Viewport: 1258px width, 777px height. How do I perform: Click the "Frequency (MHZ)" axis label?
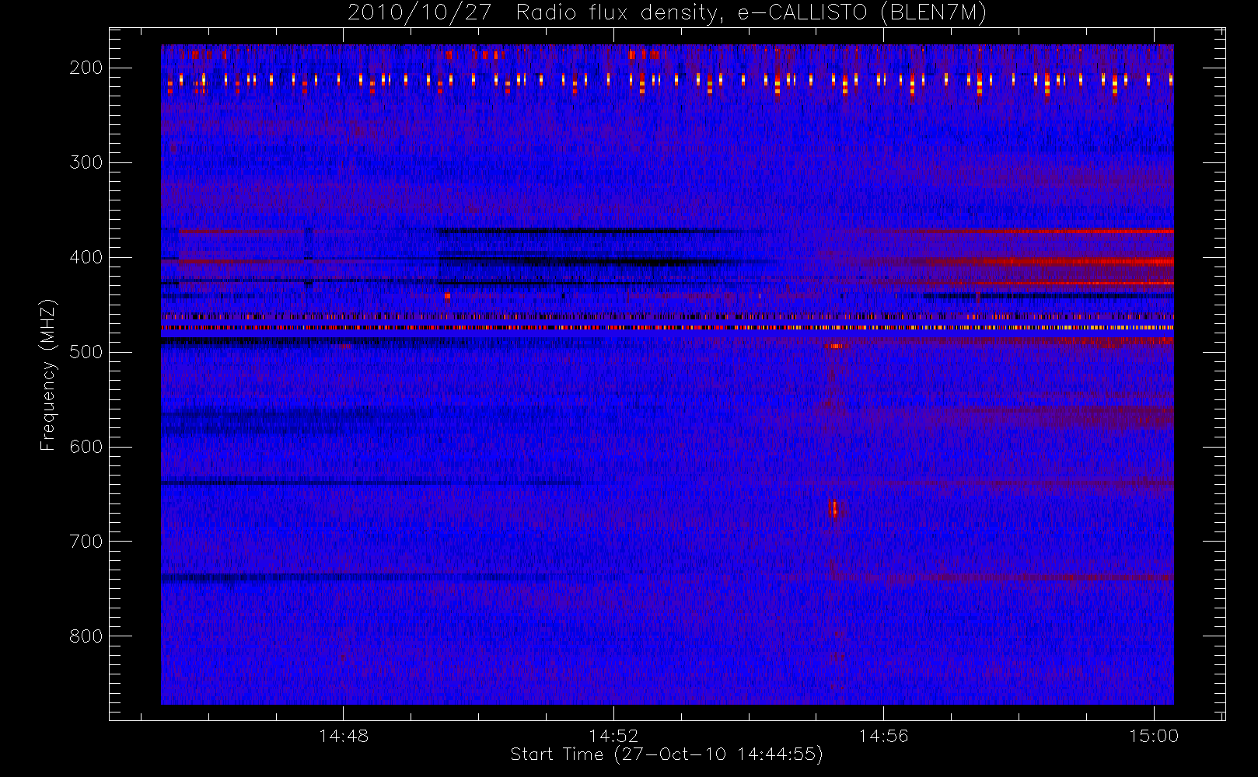click(48, 375)
